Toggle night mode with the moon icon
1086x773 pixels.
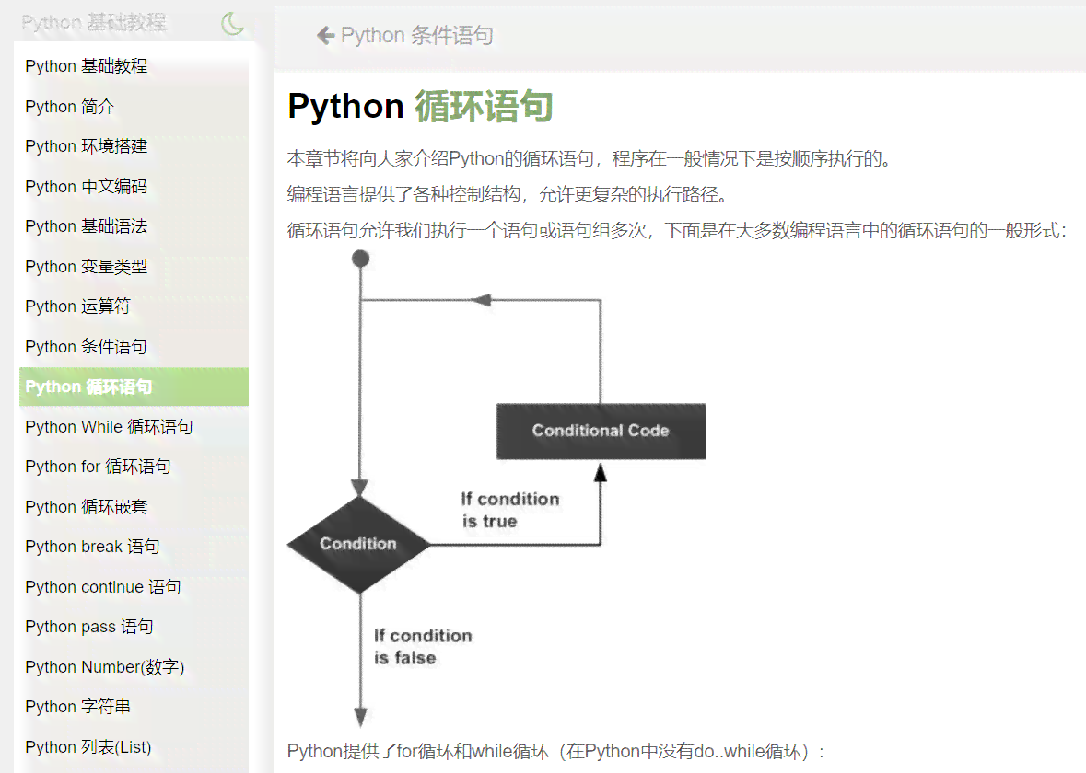click(233, 23)
